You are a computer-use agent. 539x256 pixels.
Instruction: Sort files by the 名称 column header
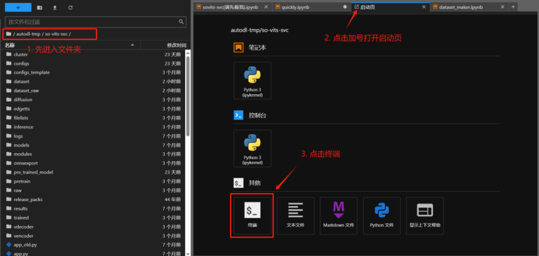(11, 45)
